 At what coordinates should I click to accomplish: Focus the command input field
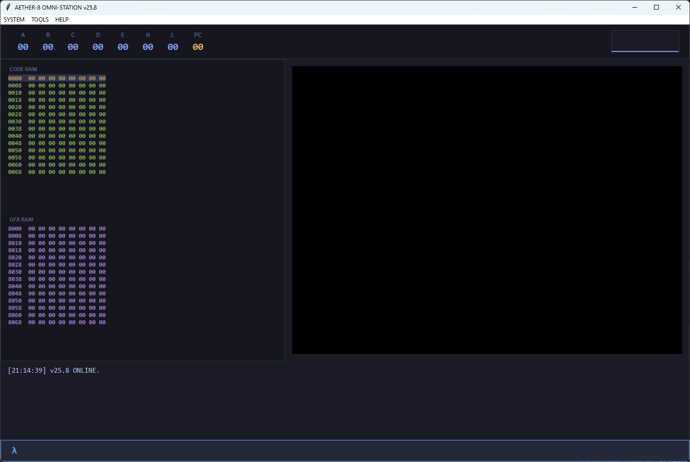point(336,450)
